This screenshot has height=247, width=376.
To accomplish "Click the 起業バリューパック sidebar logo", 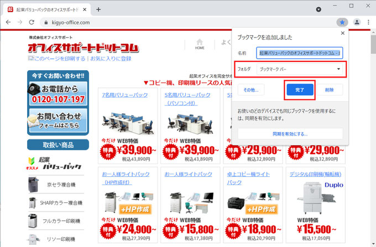I will coord(55,164).
